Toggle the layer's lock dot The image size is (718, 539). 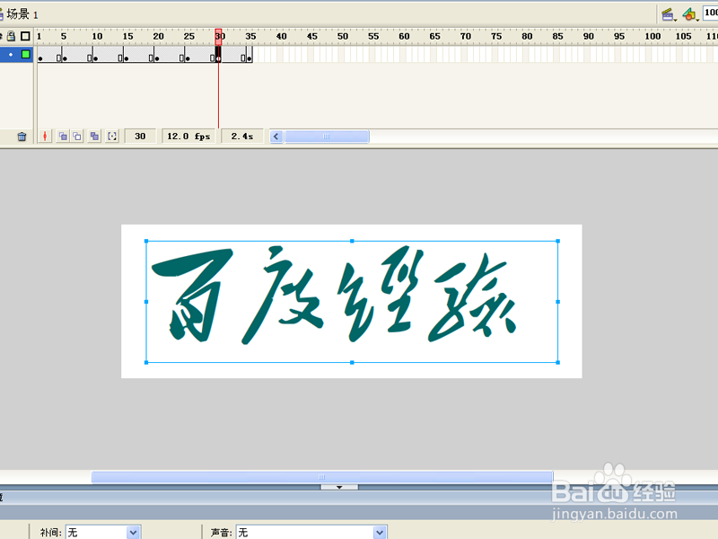coord(11,55)
